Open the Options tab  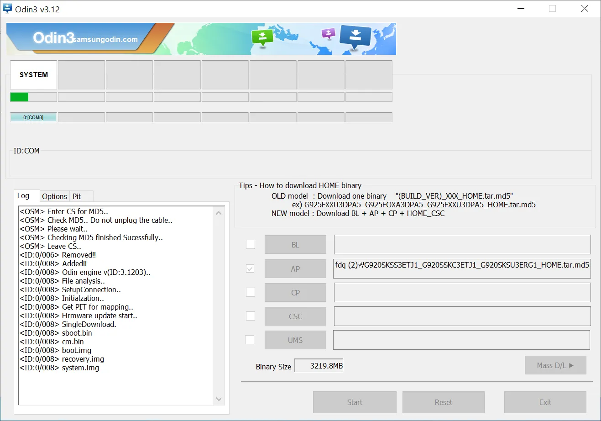click(x=54, y=196)
